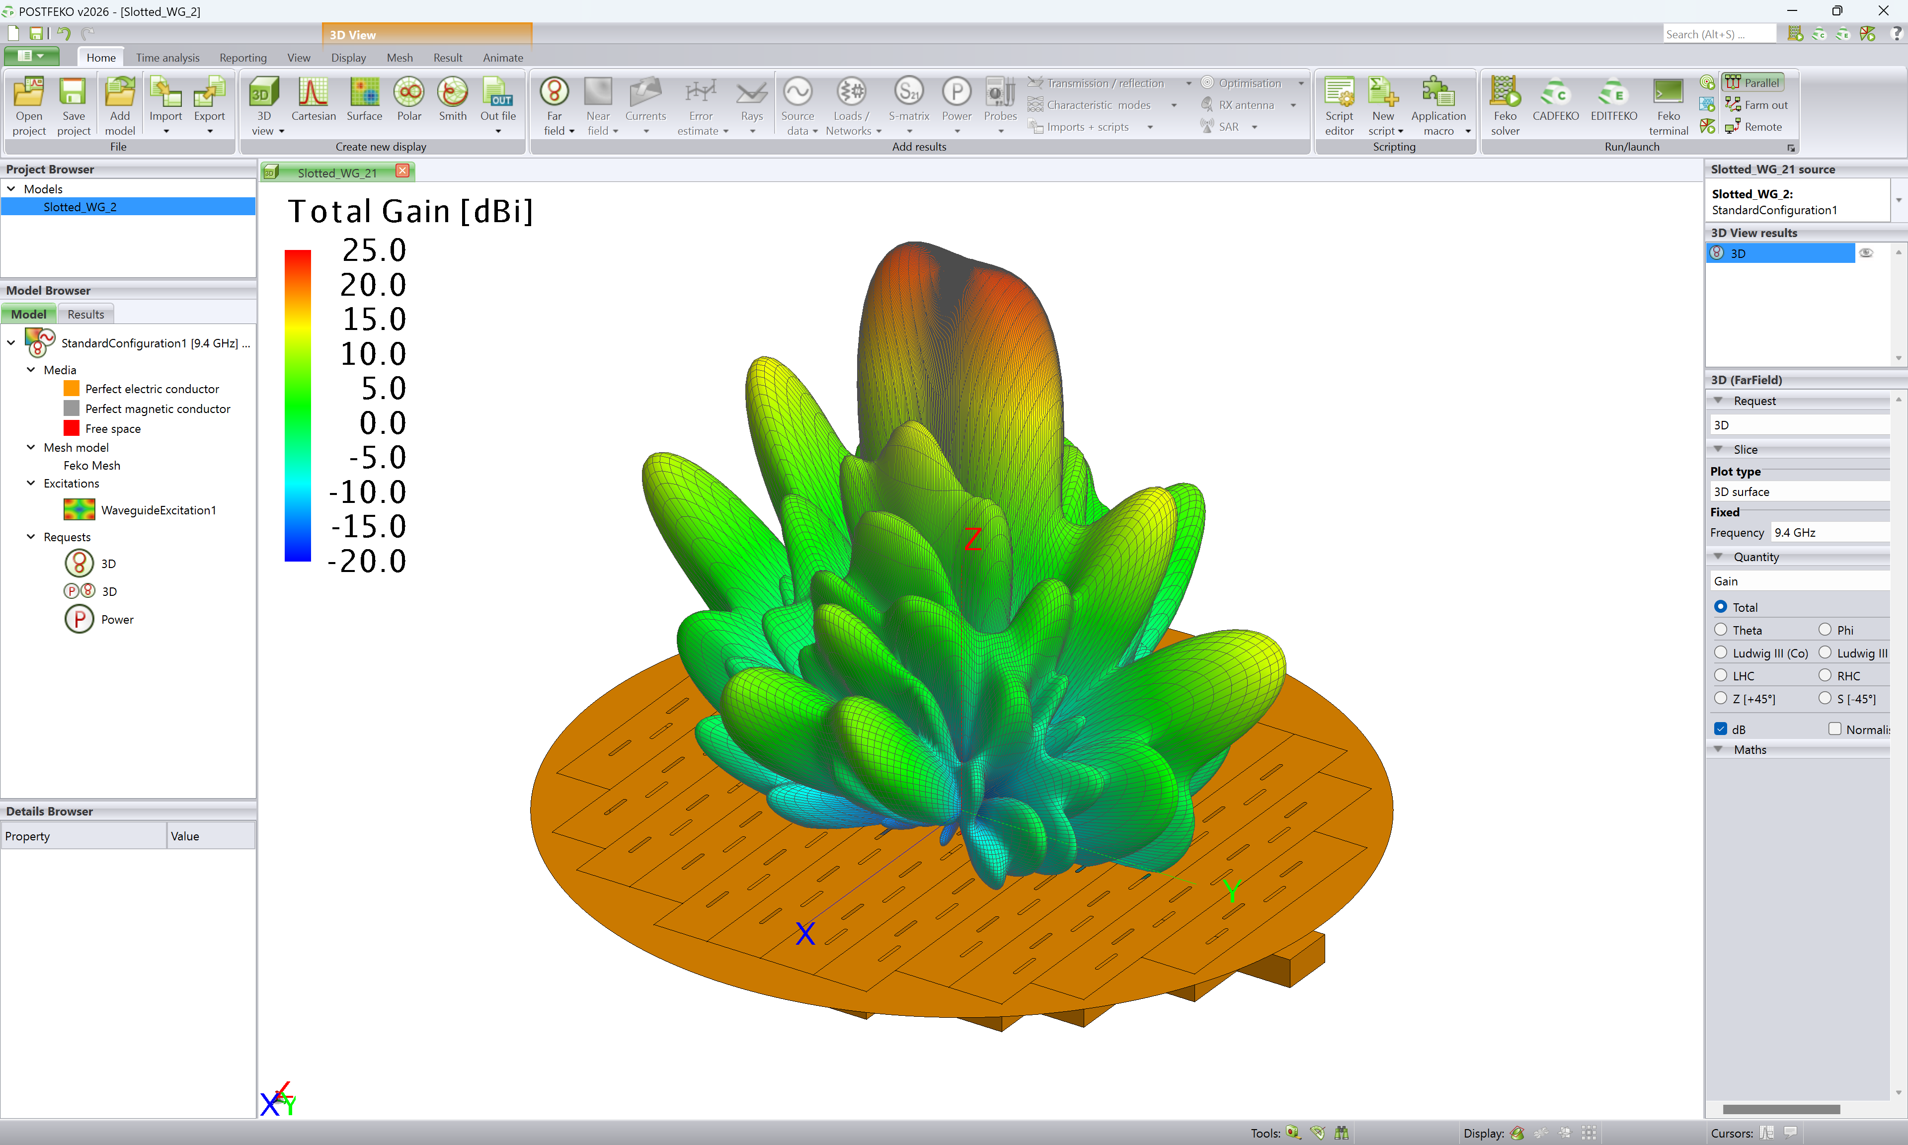Expand the Maths section
The width and height of the screenshot is (1908, 1145).
[1718, 749]
